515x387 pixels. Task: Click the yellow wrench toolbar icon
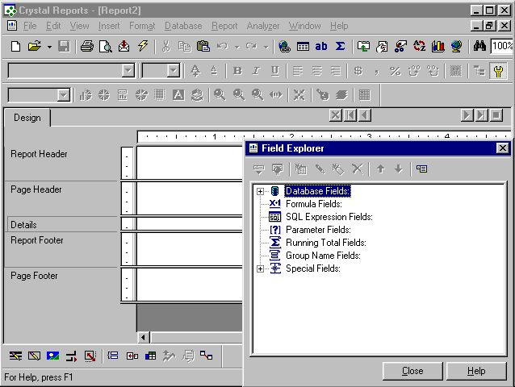pyautogui.click(x=498, y=71)
